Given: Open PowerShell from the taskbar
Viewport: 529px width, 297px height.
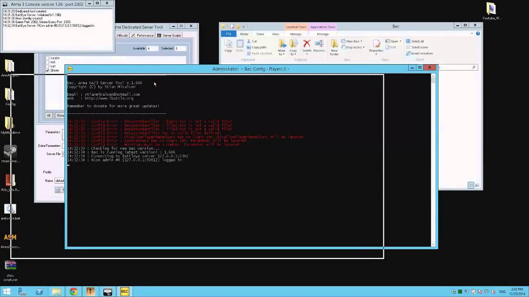Looking at the screenshot, I should [40, 292].
